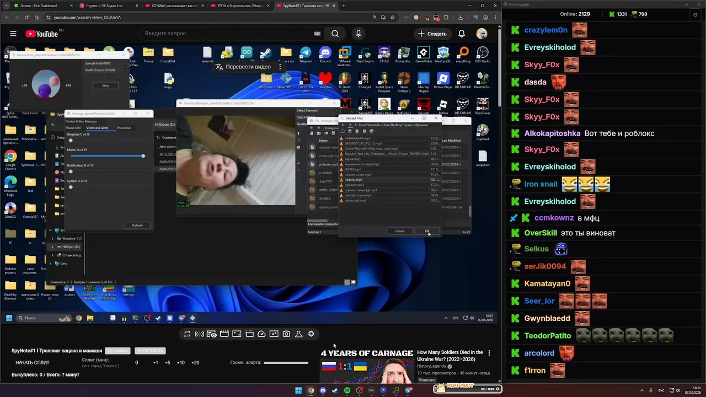The width and height of the screenshot is (706, 397).
Task: Add +1 minute to split
Action: (x=156, y=363)
